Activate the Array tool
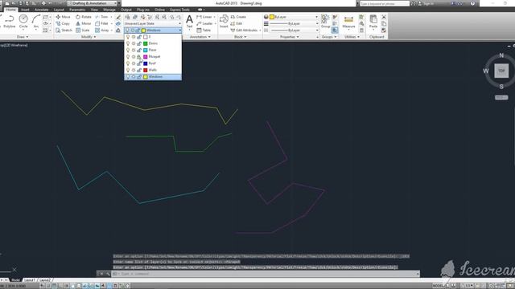The image size is (515, 289). (x=102, y=31)
